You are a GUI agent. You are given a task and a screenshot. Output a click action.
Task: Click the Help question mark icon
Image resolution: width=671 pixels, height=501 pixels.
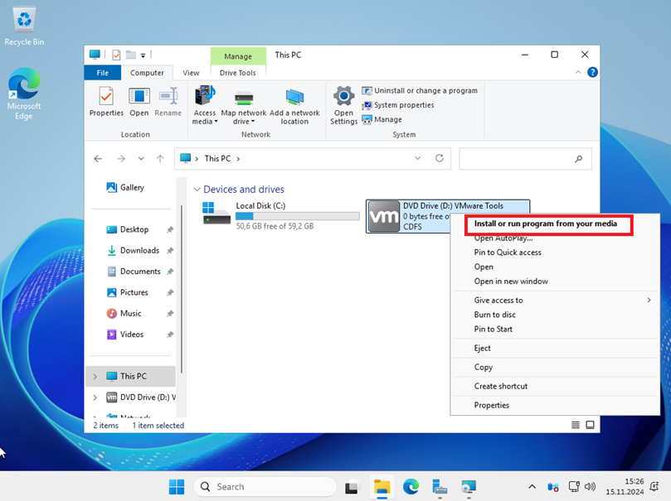(592, 72)
